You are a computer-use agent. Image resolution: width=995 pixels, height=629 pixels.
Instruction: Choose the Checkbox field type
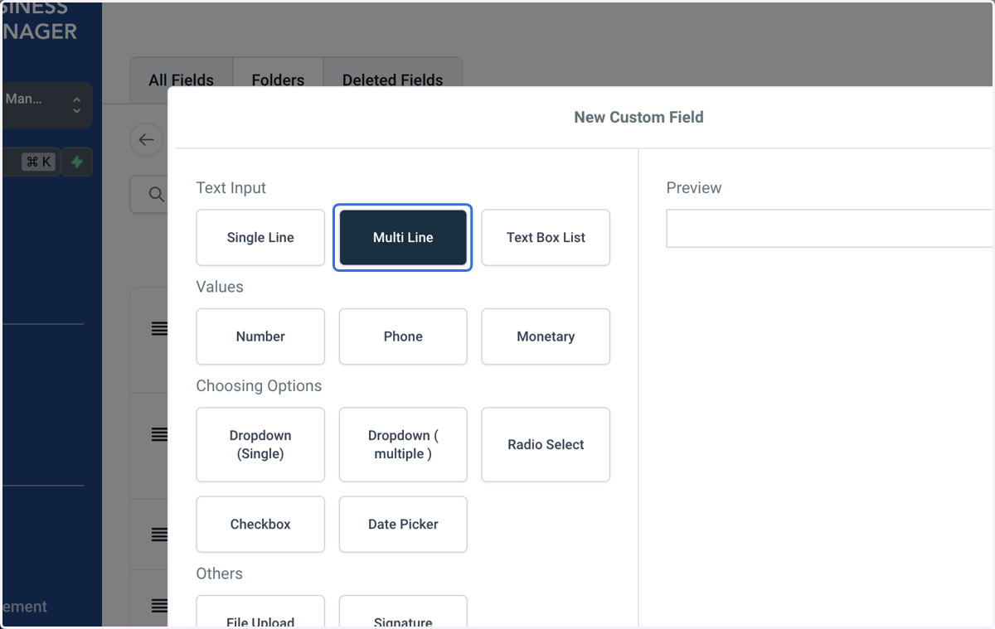(260, 524)
